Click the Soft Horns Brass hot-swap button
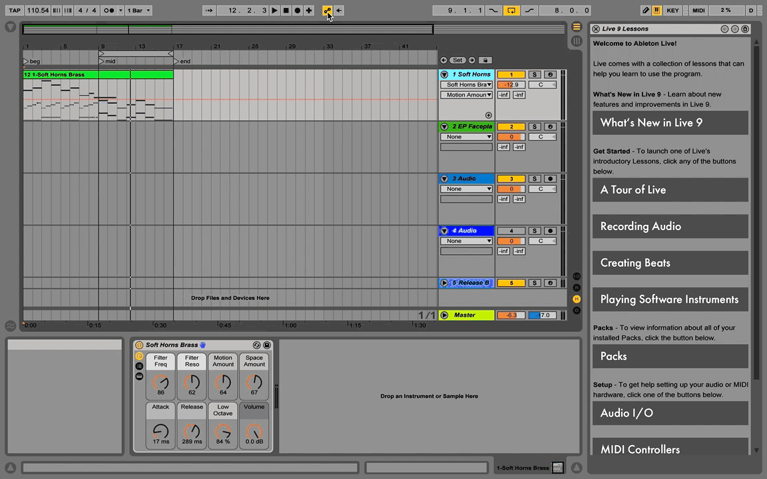This screenshot has height=479, width=767. pos(256,345)
